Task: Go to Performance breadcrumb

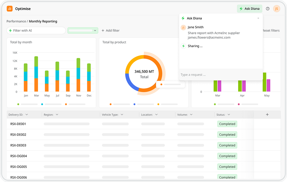Action: 16,22
